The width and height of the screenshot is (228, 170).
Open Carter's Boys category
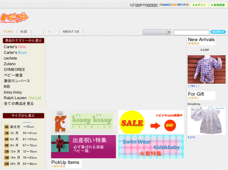pyautogui.click(x=15, y=52)
